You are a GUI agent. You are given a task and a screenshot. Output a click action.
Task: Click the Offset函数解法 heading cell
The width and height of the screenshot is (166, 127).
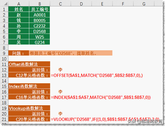coord(29,64)
